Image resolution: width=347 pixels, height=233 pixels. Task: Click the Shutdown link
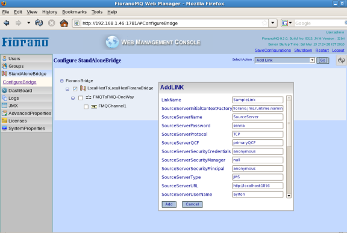click(303, 50)
